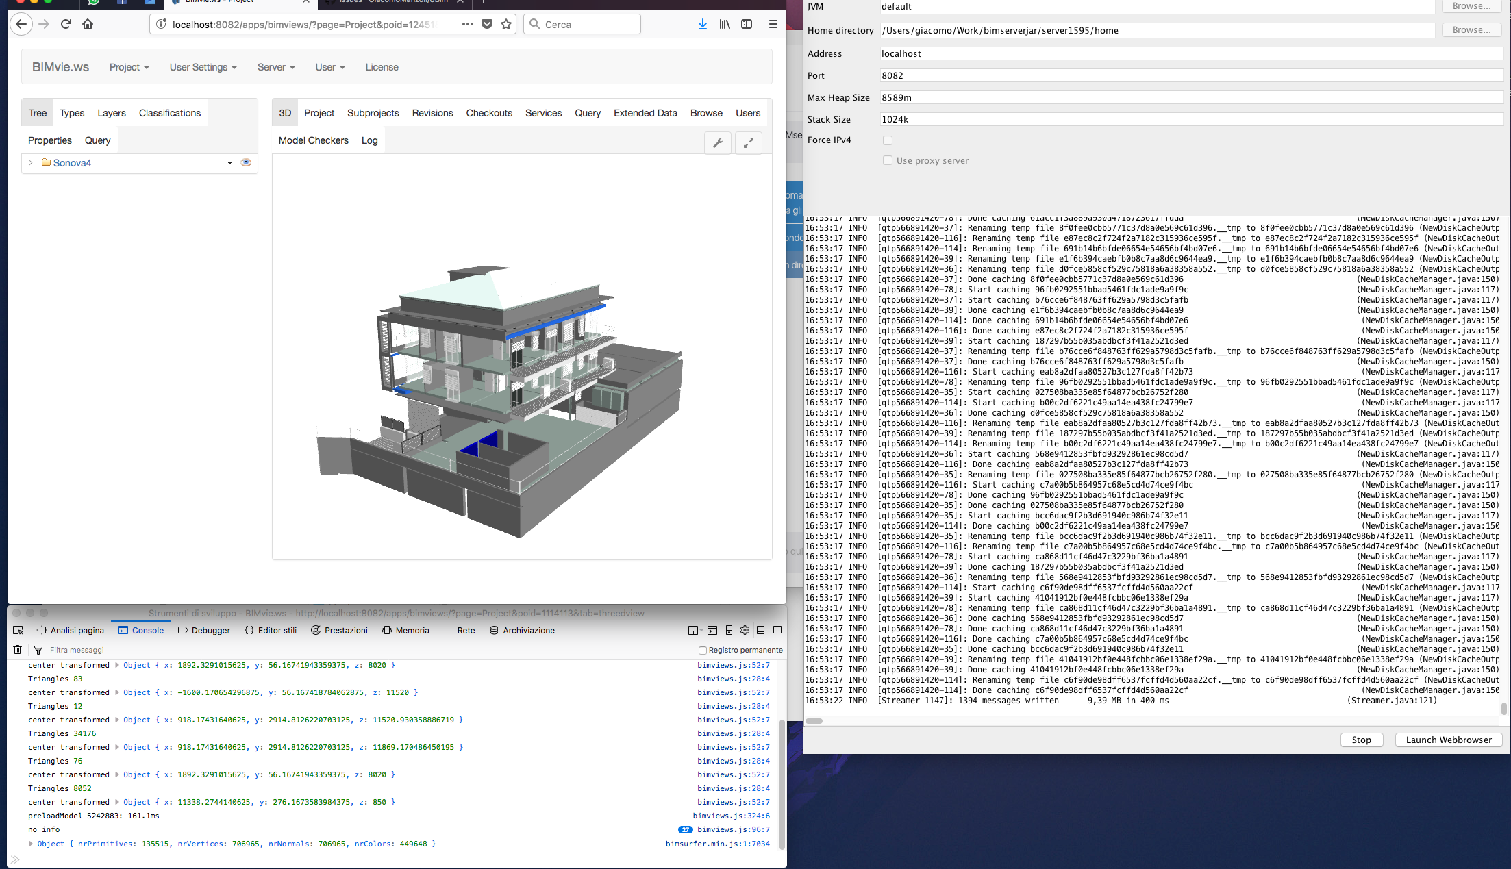
Task: Open the Server dropdown menu in BIMvie.ws
Action: (x=275, y=67)
